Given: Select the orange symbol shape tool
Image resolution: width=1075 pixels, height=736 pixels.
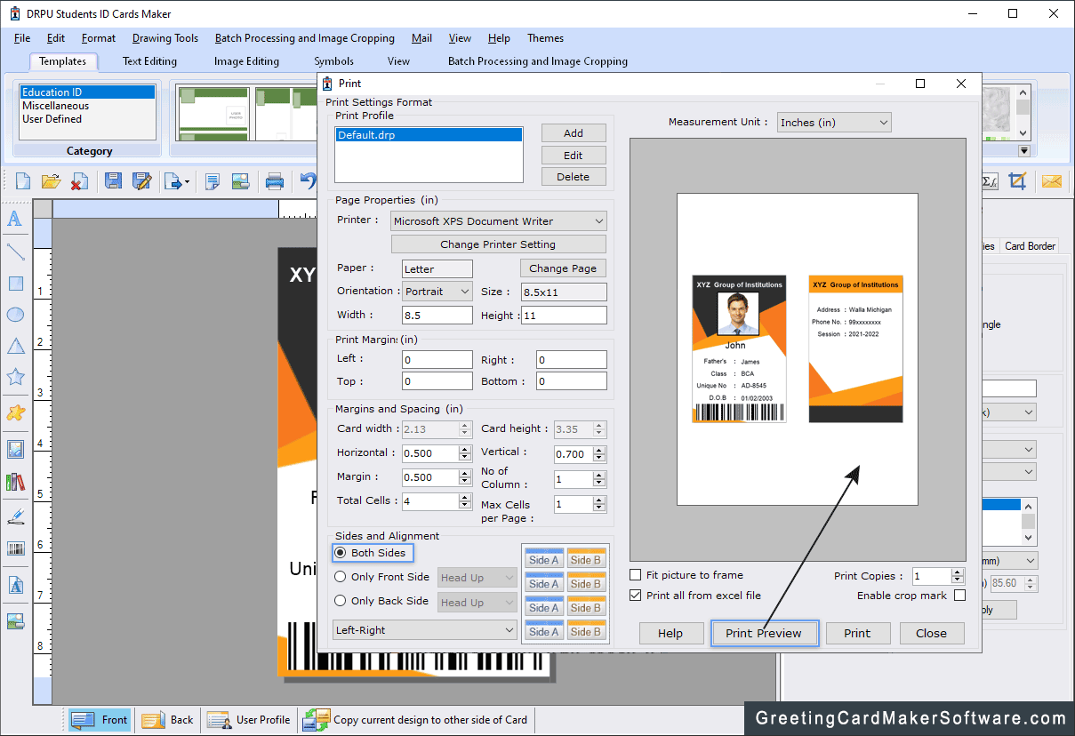Looking at the screenshot, I should pos(15,412).
